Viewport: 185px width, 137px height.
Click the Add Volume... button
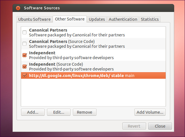click(x=150, y=112)
